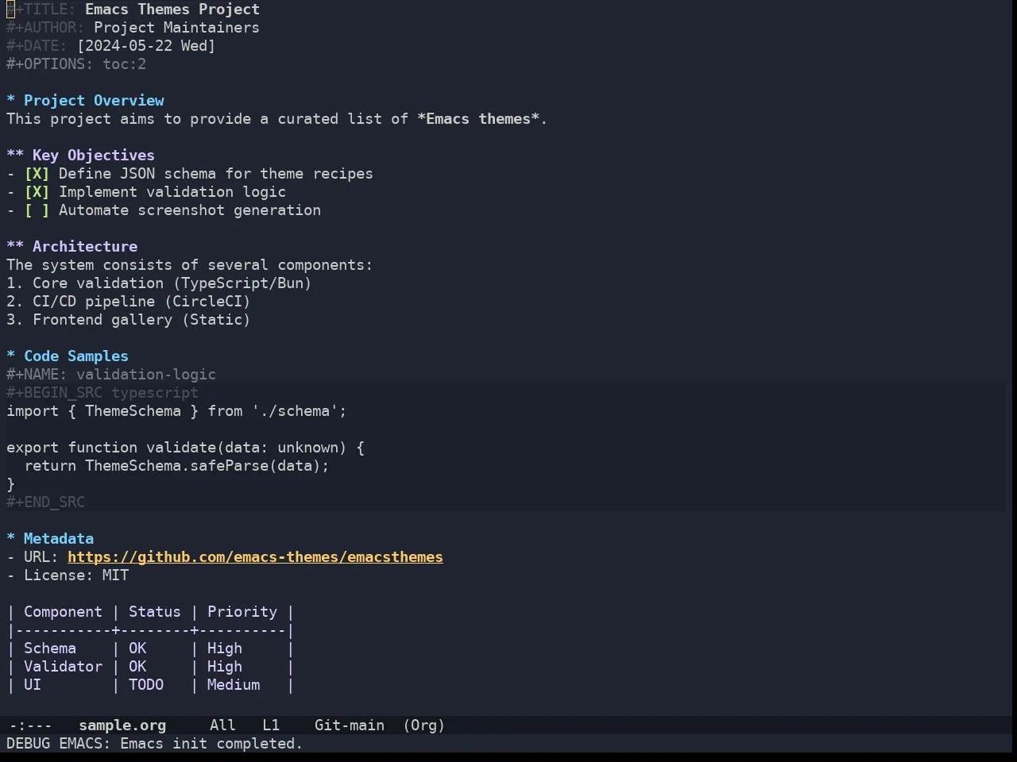
Task: Click the Priority table column header
Action: pyautogui.click(x=242, y=612)
